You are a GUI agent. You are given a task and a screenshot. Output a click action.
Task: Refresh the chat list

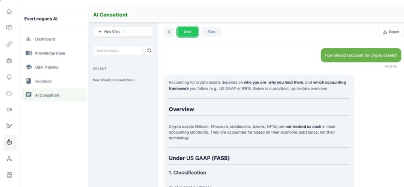[149, 50]
